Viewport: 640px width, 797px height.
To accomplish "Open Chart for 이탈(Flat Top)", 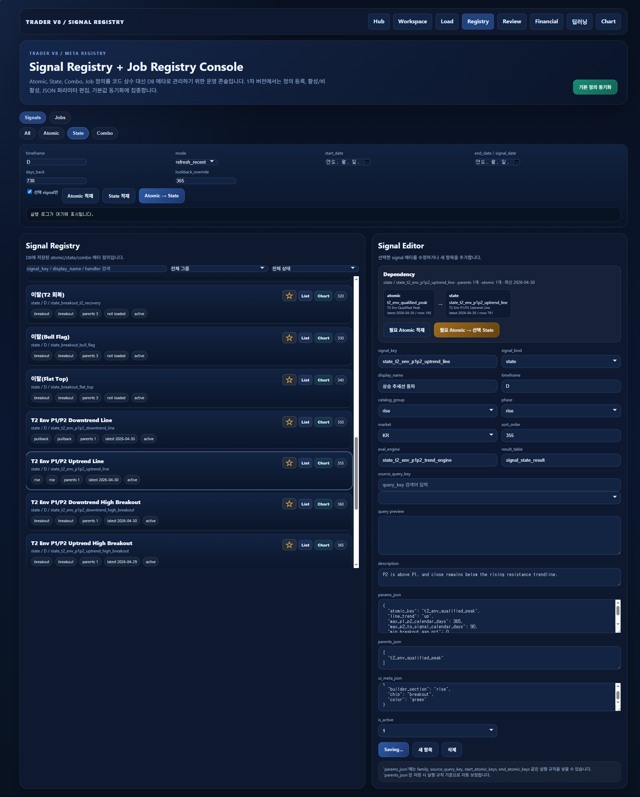I will point(323,380).
